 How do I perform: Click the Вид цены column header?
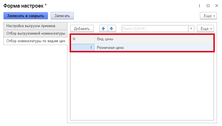(x=154, y=39)
